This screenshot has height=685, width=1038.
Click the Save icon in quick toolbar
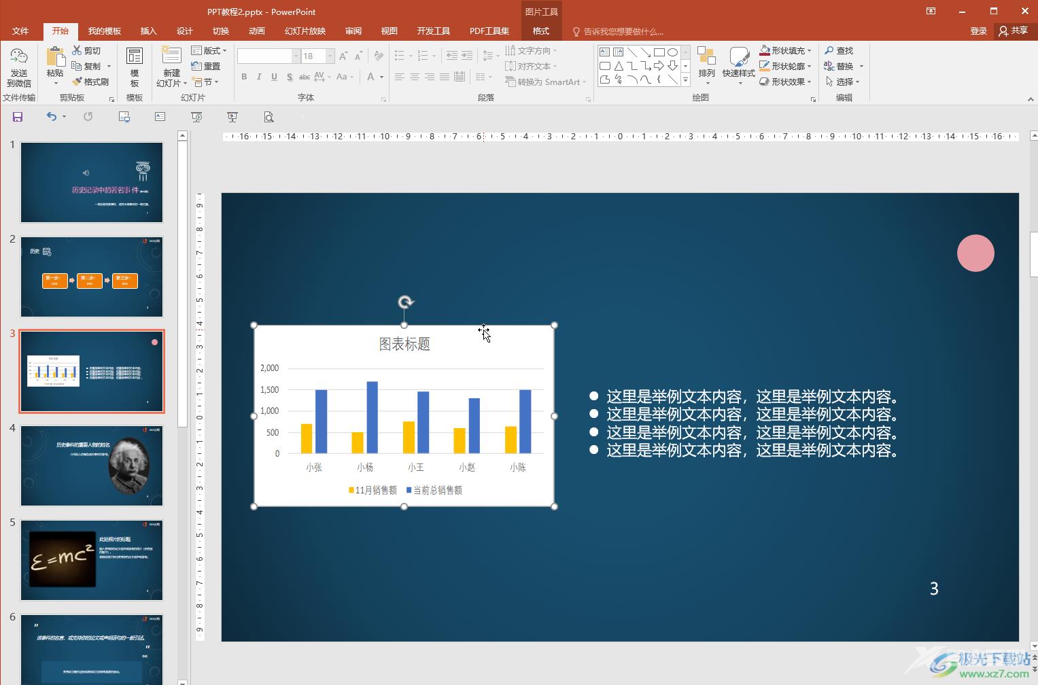18,117
